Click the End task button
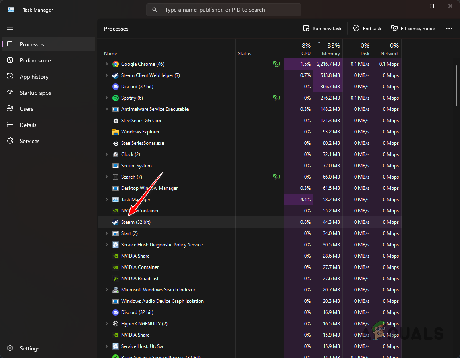460x358 pixels. [x=367, y=28]
